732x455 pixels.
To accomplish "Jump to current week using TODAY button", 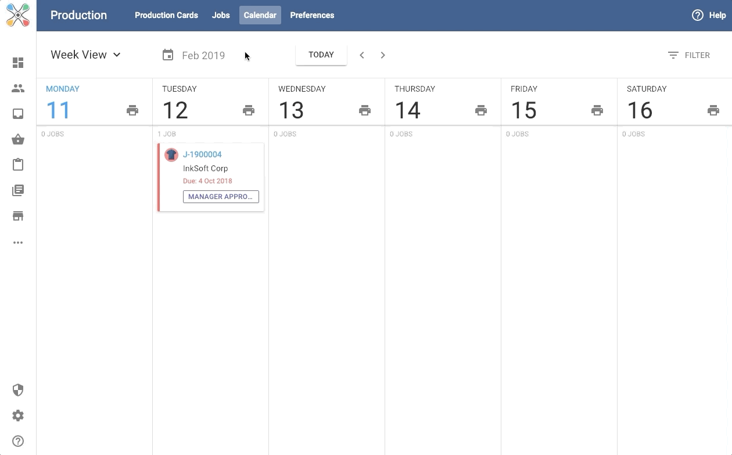I will point(321,55).
